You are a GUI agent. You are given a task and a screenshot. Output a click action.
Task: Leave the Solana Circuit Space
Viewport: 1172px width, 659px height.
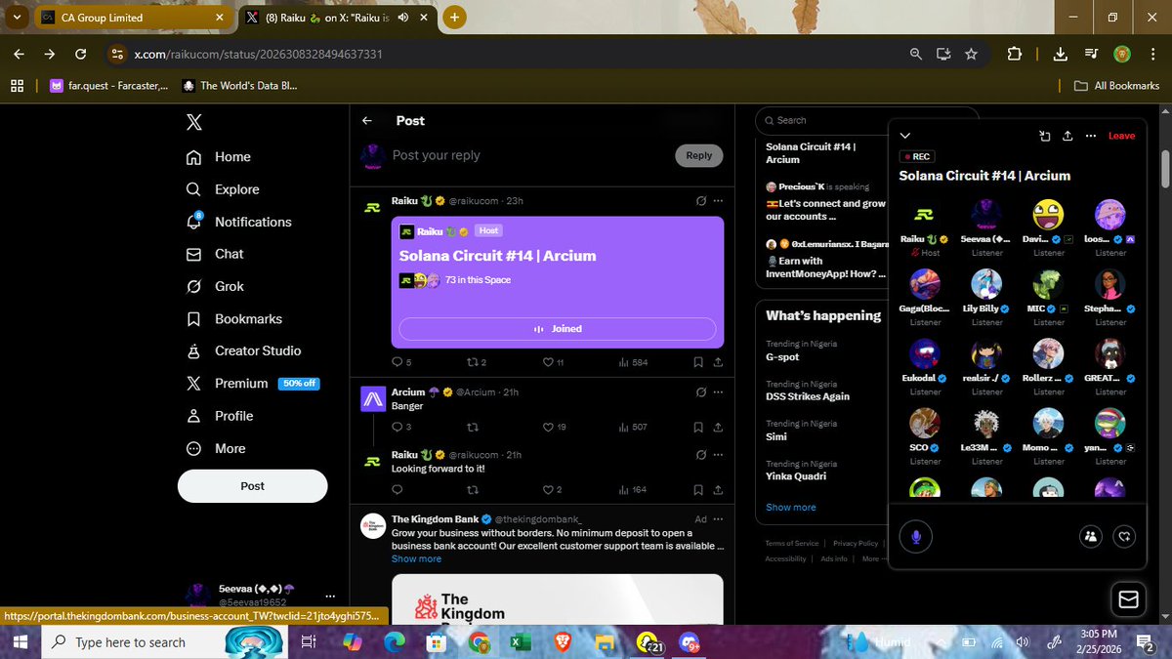pos(1120,136)
